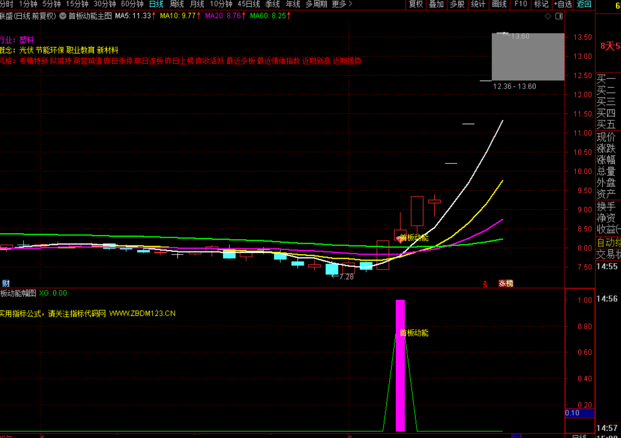Open the 涨榜 badge on chart
The width and height of the screenshot is (621, 438).
point(506,283)
